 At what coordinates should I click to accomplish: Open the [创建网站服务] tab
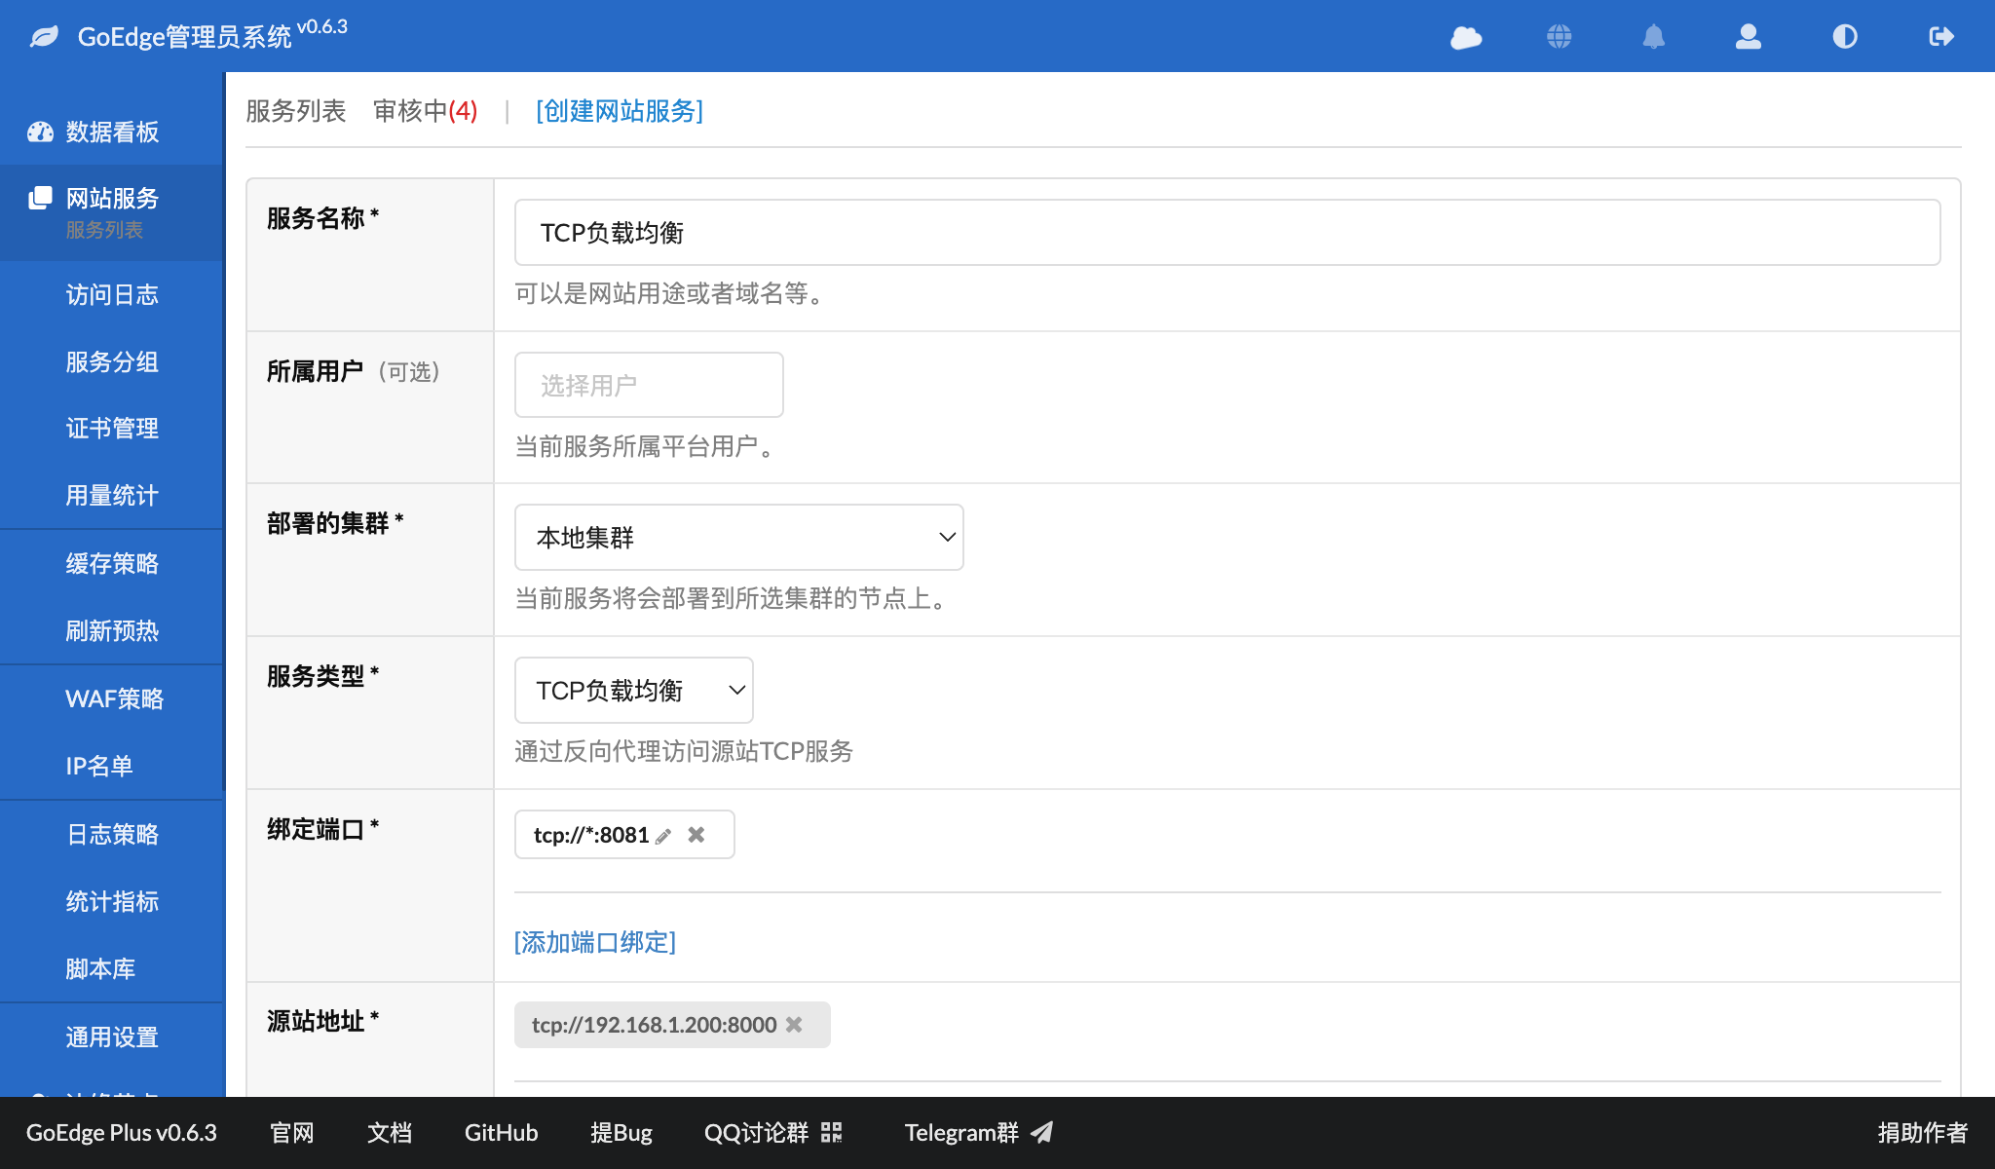click(x=620, y=111)
